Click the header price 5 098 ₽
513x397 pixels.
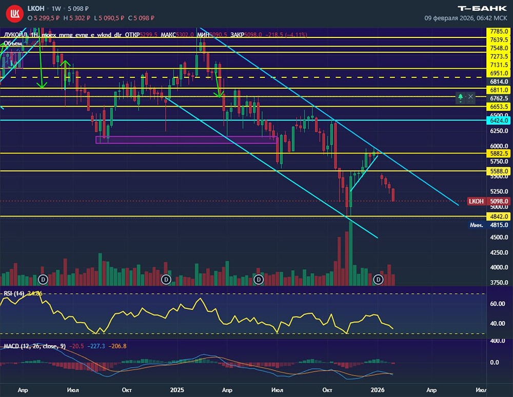click(78, 9)
